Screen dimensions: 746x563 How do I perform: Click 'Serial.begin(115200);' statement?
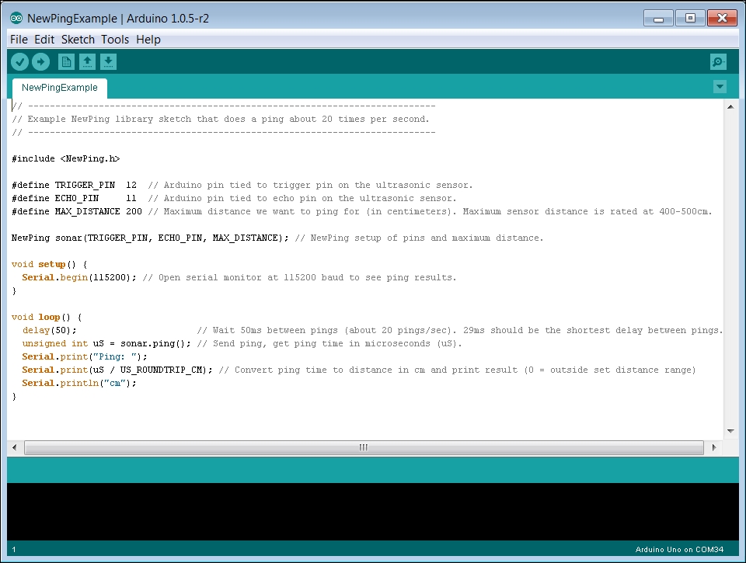click(79, 278)
